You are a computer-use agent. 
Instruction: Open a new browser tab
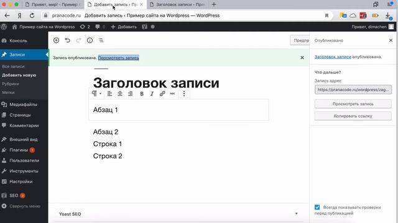[214, 4]
